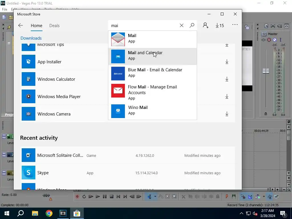Click the Downloads link
Screen dimensions: 292x219
31,38
